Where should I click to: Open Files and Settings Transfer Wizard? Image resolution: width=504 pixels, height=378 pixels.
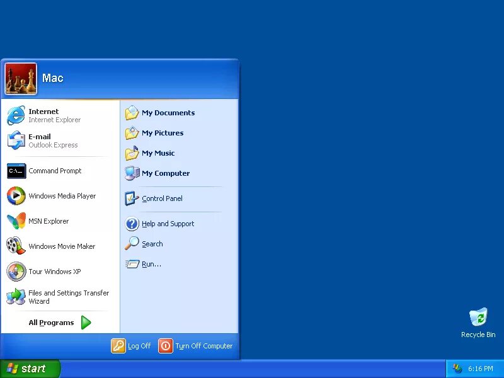click(69, 297)
